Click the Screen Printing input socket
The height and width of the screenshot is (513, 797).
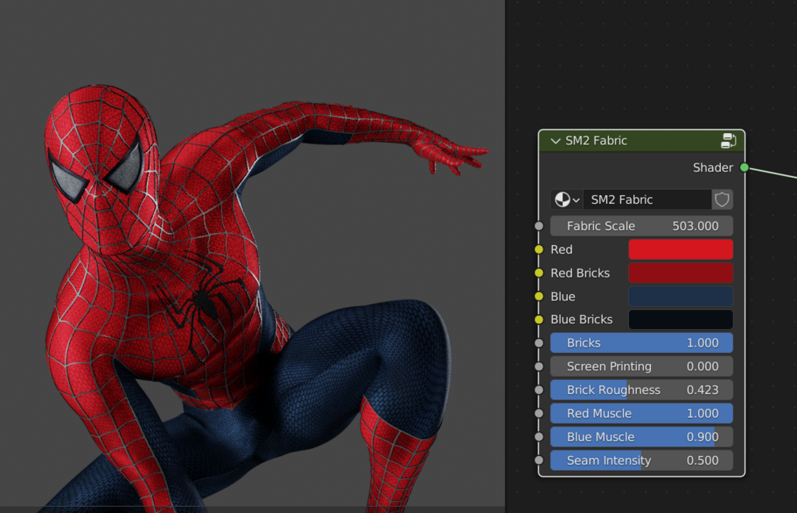(538, 366)
